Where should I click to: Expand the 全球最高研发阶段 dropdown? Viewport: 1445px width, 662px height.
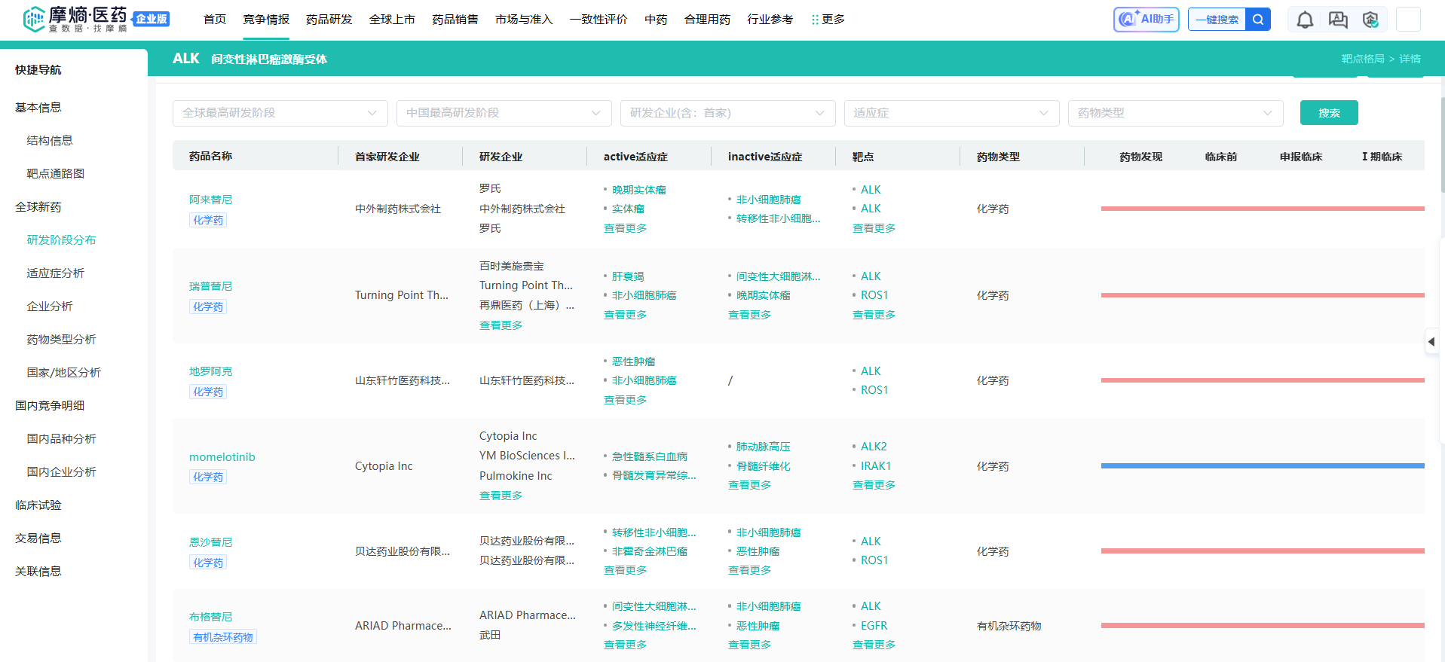(x=280, y=113)
